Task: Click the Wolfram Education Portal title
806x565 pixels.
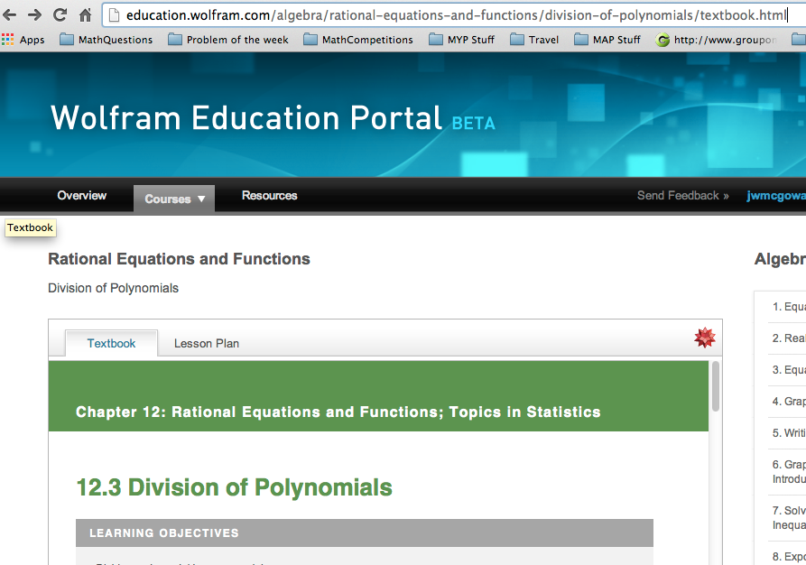Action: 246,118
